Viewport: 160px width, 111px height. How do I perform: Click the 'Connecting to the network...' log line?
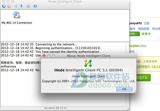tap(39, 44)
